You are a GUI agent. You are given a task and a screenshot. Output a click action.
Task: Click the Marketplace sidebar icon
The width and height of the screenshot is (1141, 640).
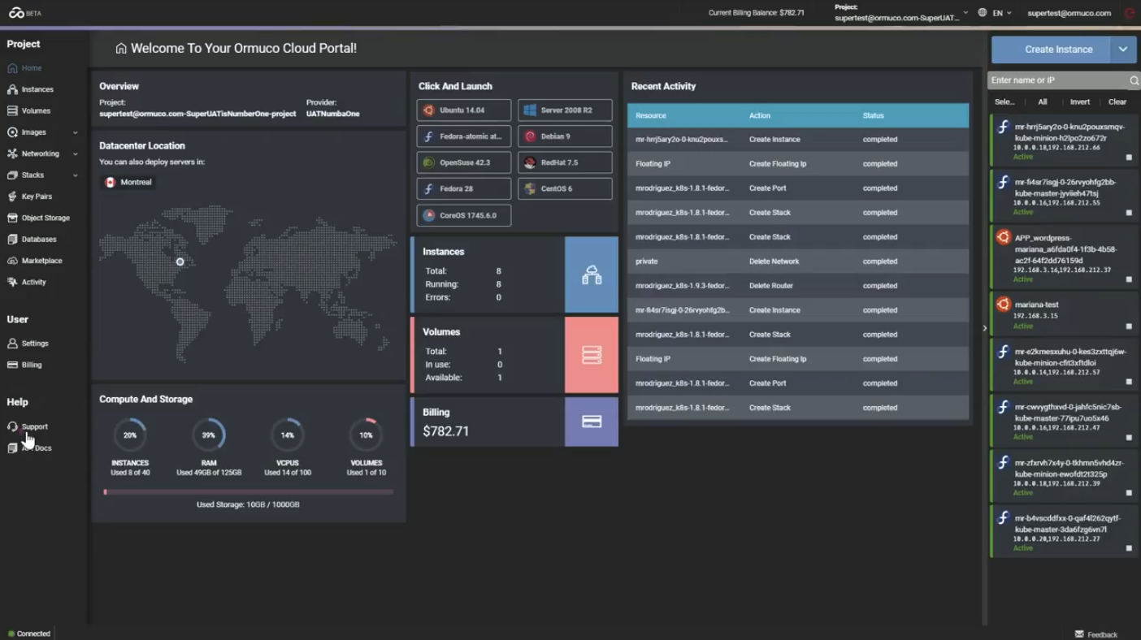tap(12, 261)
